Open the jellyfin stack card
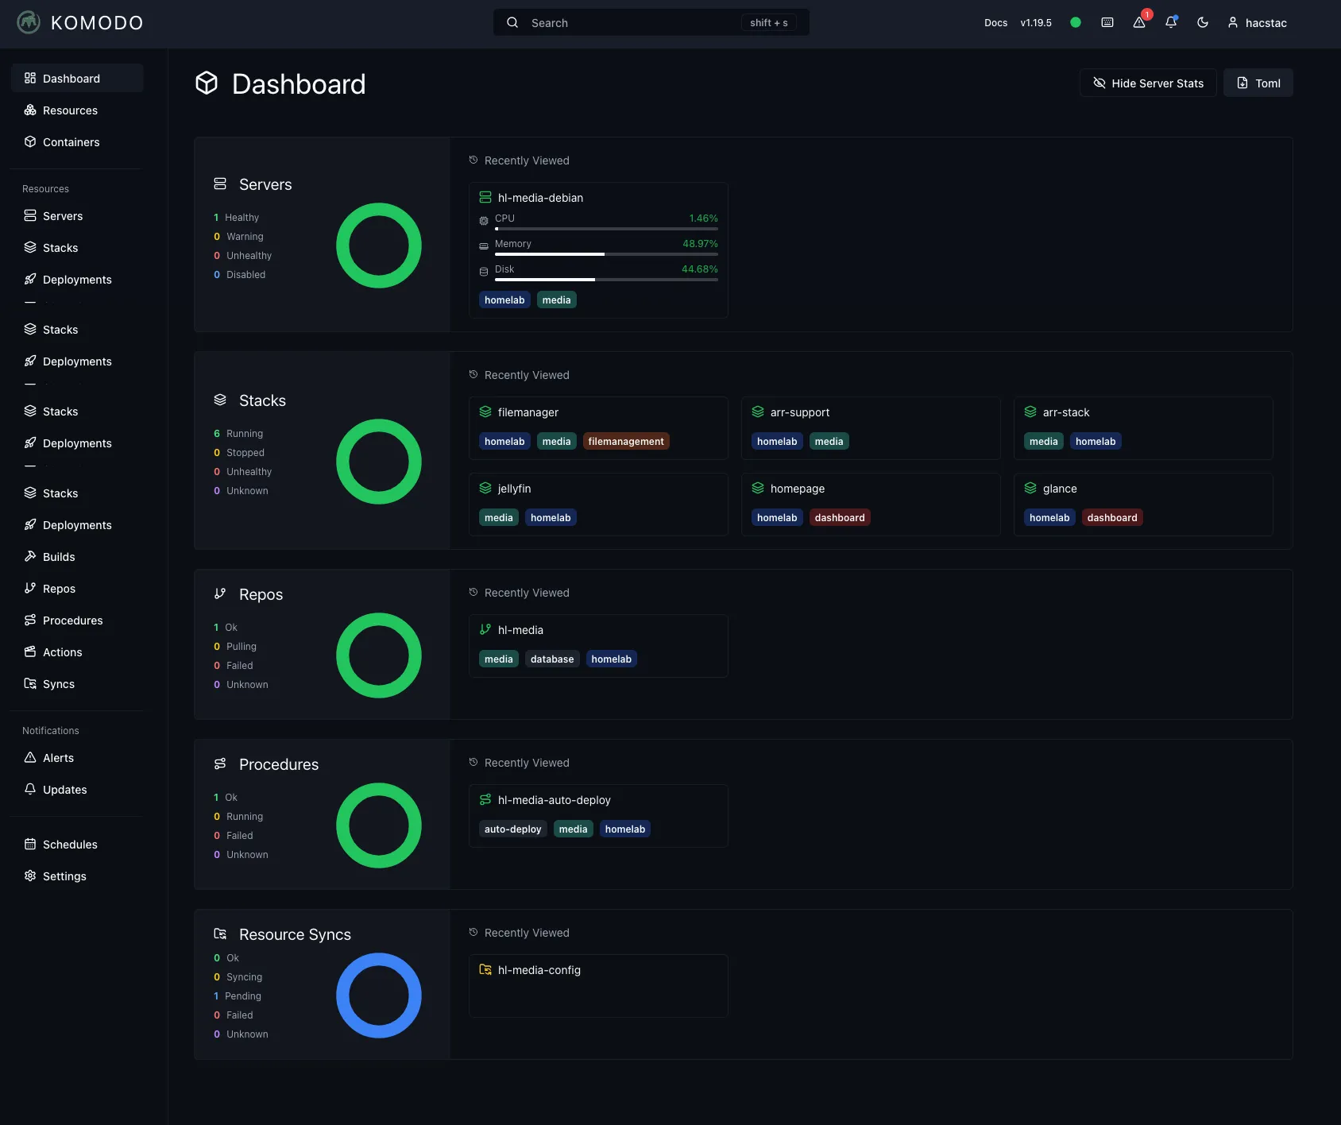Image resolution: width=1341 pixels, height=1125 pixels. click(x=597, y=504)
